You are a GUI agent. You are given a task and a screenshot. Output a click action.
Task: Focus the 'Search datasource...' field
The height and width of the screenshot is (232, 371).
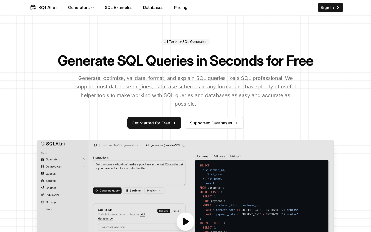[140, 227]
